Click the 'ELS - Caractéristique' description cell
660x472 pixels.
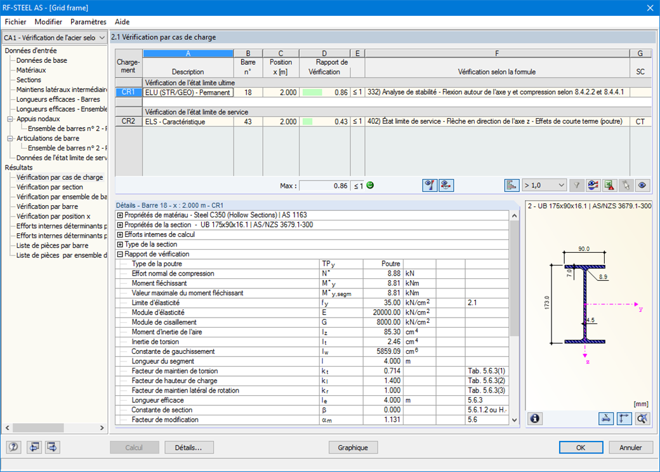tap(188, 121)
